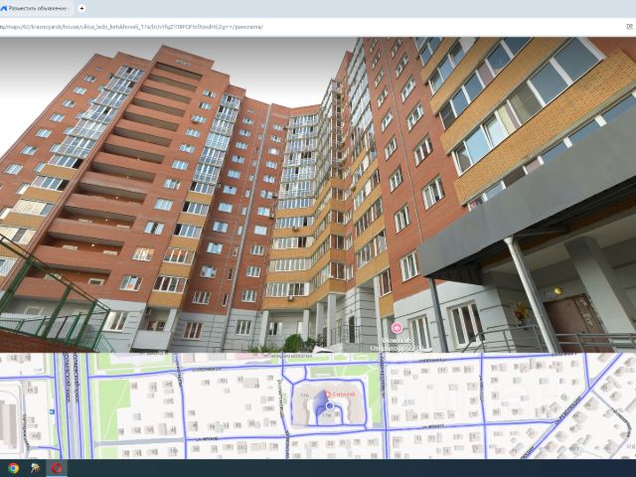
Task: Click the icon right of the address bar
Action: click(x=629, y=27)
